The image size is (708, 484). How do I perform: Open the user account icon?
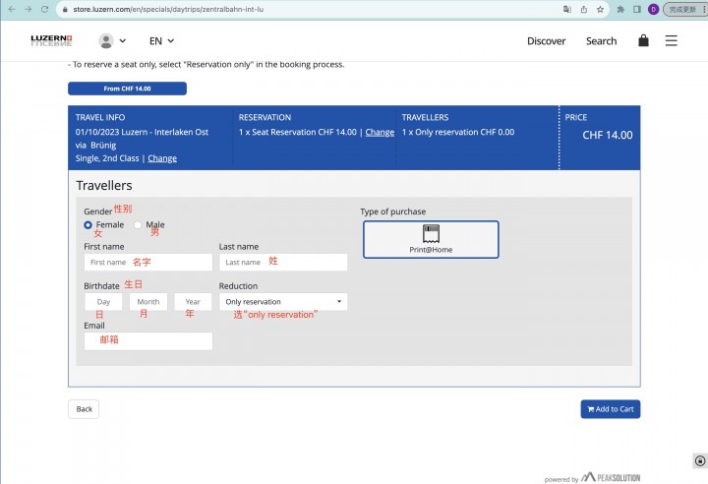pyautogui.click(x=106, y=40)
